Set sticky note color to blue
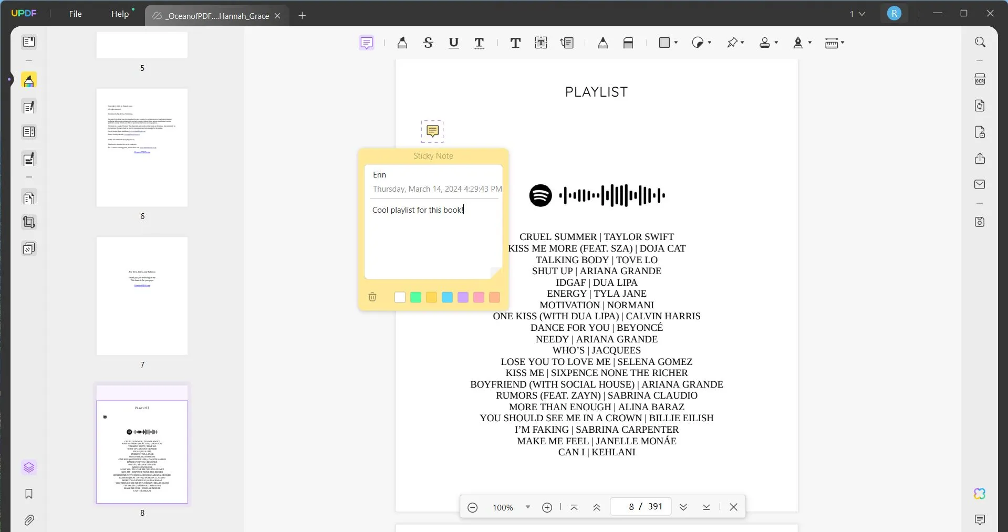 coord(447,297)
